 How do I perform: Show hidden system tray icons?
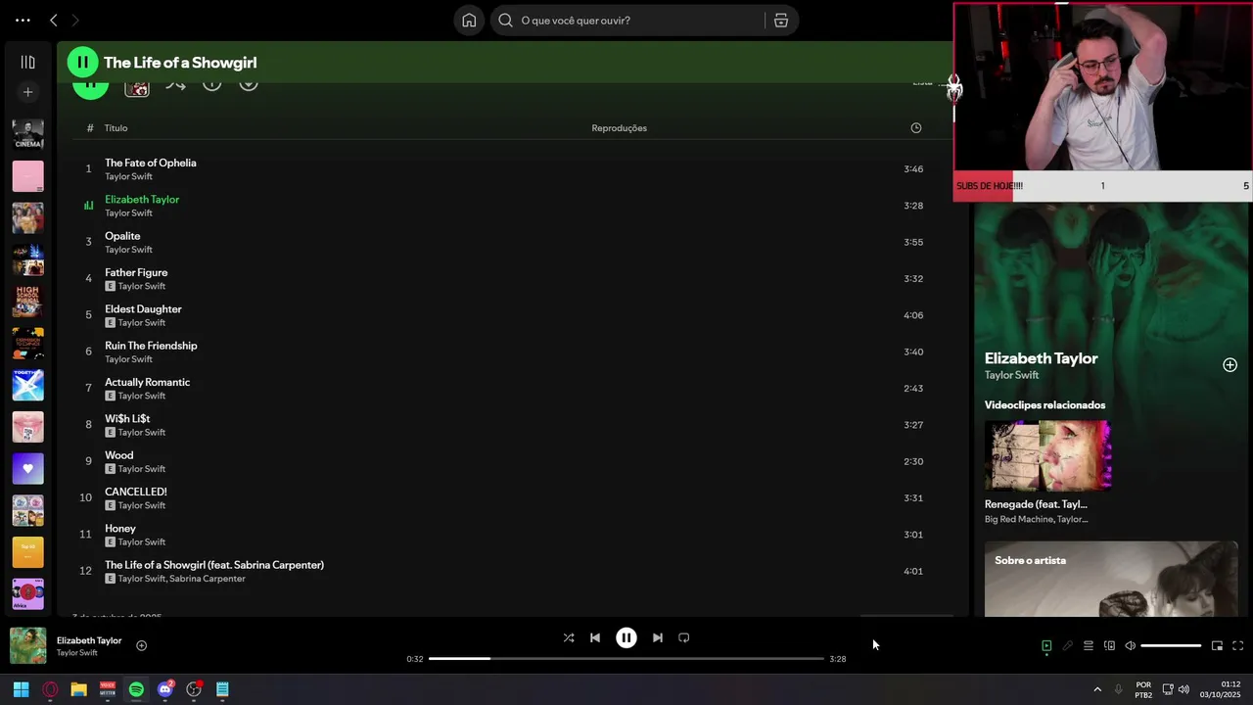point(1097,689)
